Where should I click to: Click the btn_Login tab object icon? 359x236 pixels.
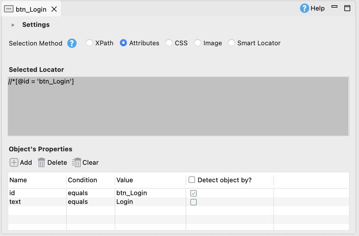point(9,9)
